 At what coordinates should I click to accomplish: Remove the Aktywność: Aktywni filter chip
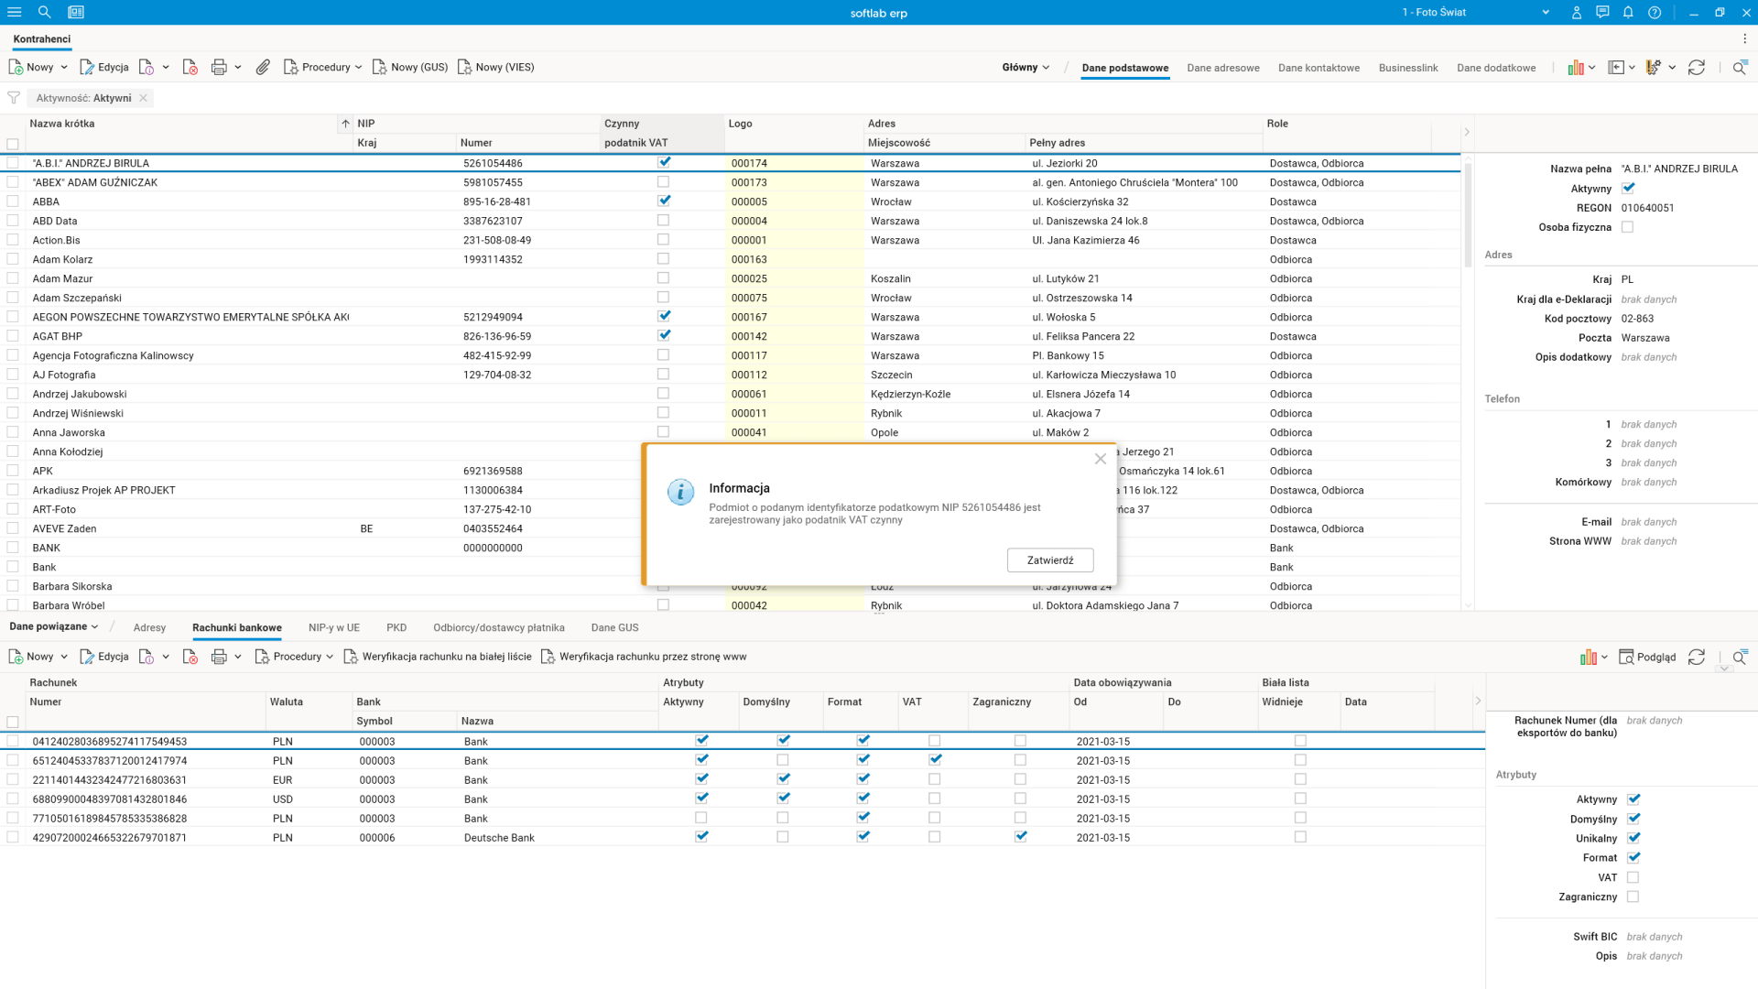pyautogui.click(x=143, y=98)
